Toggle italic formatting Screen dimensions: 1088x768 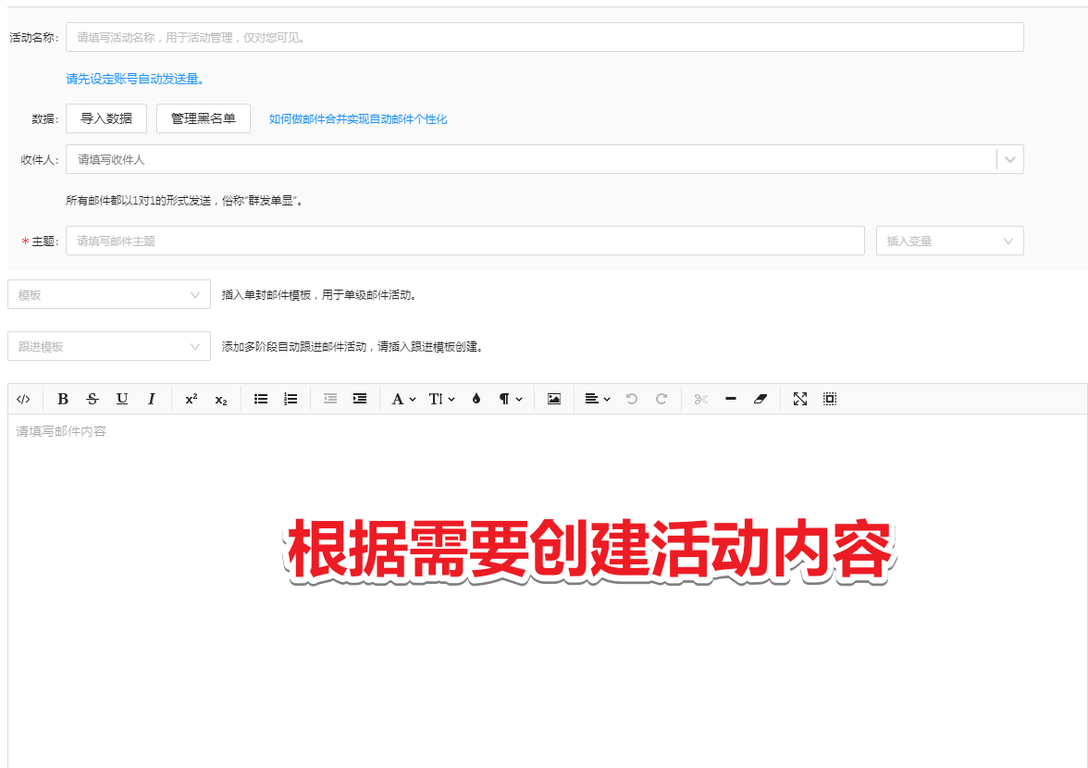coord(152,399)
